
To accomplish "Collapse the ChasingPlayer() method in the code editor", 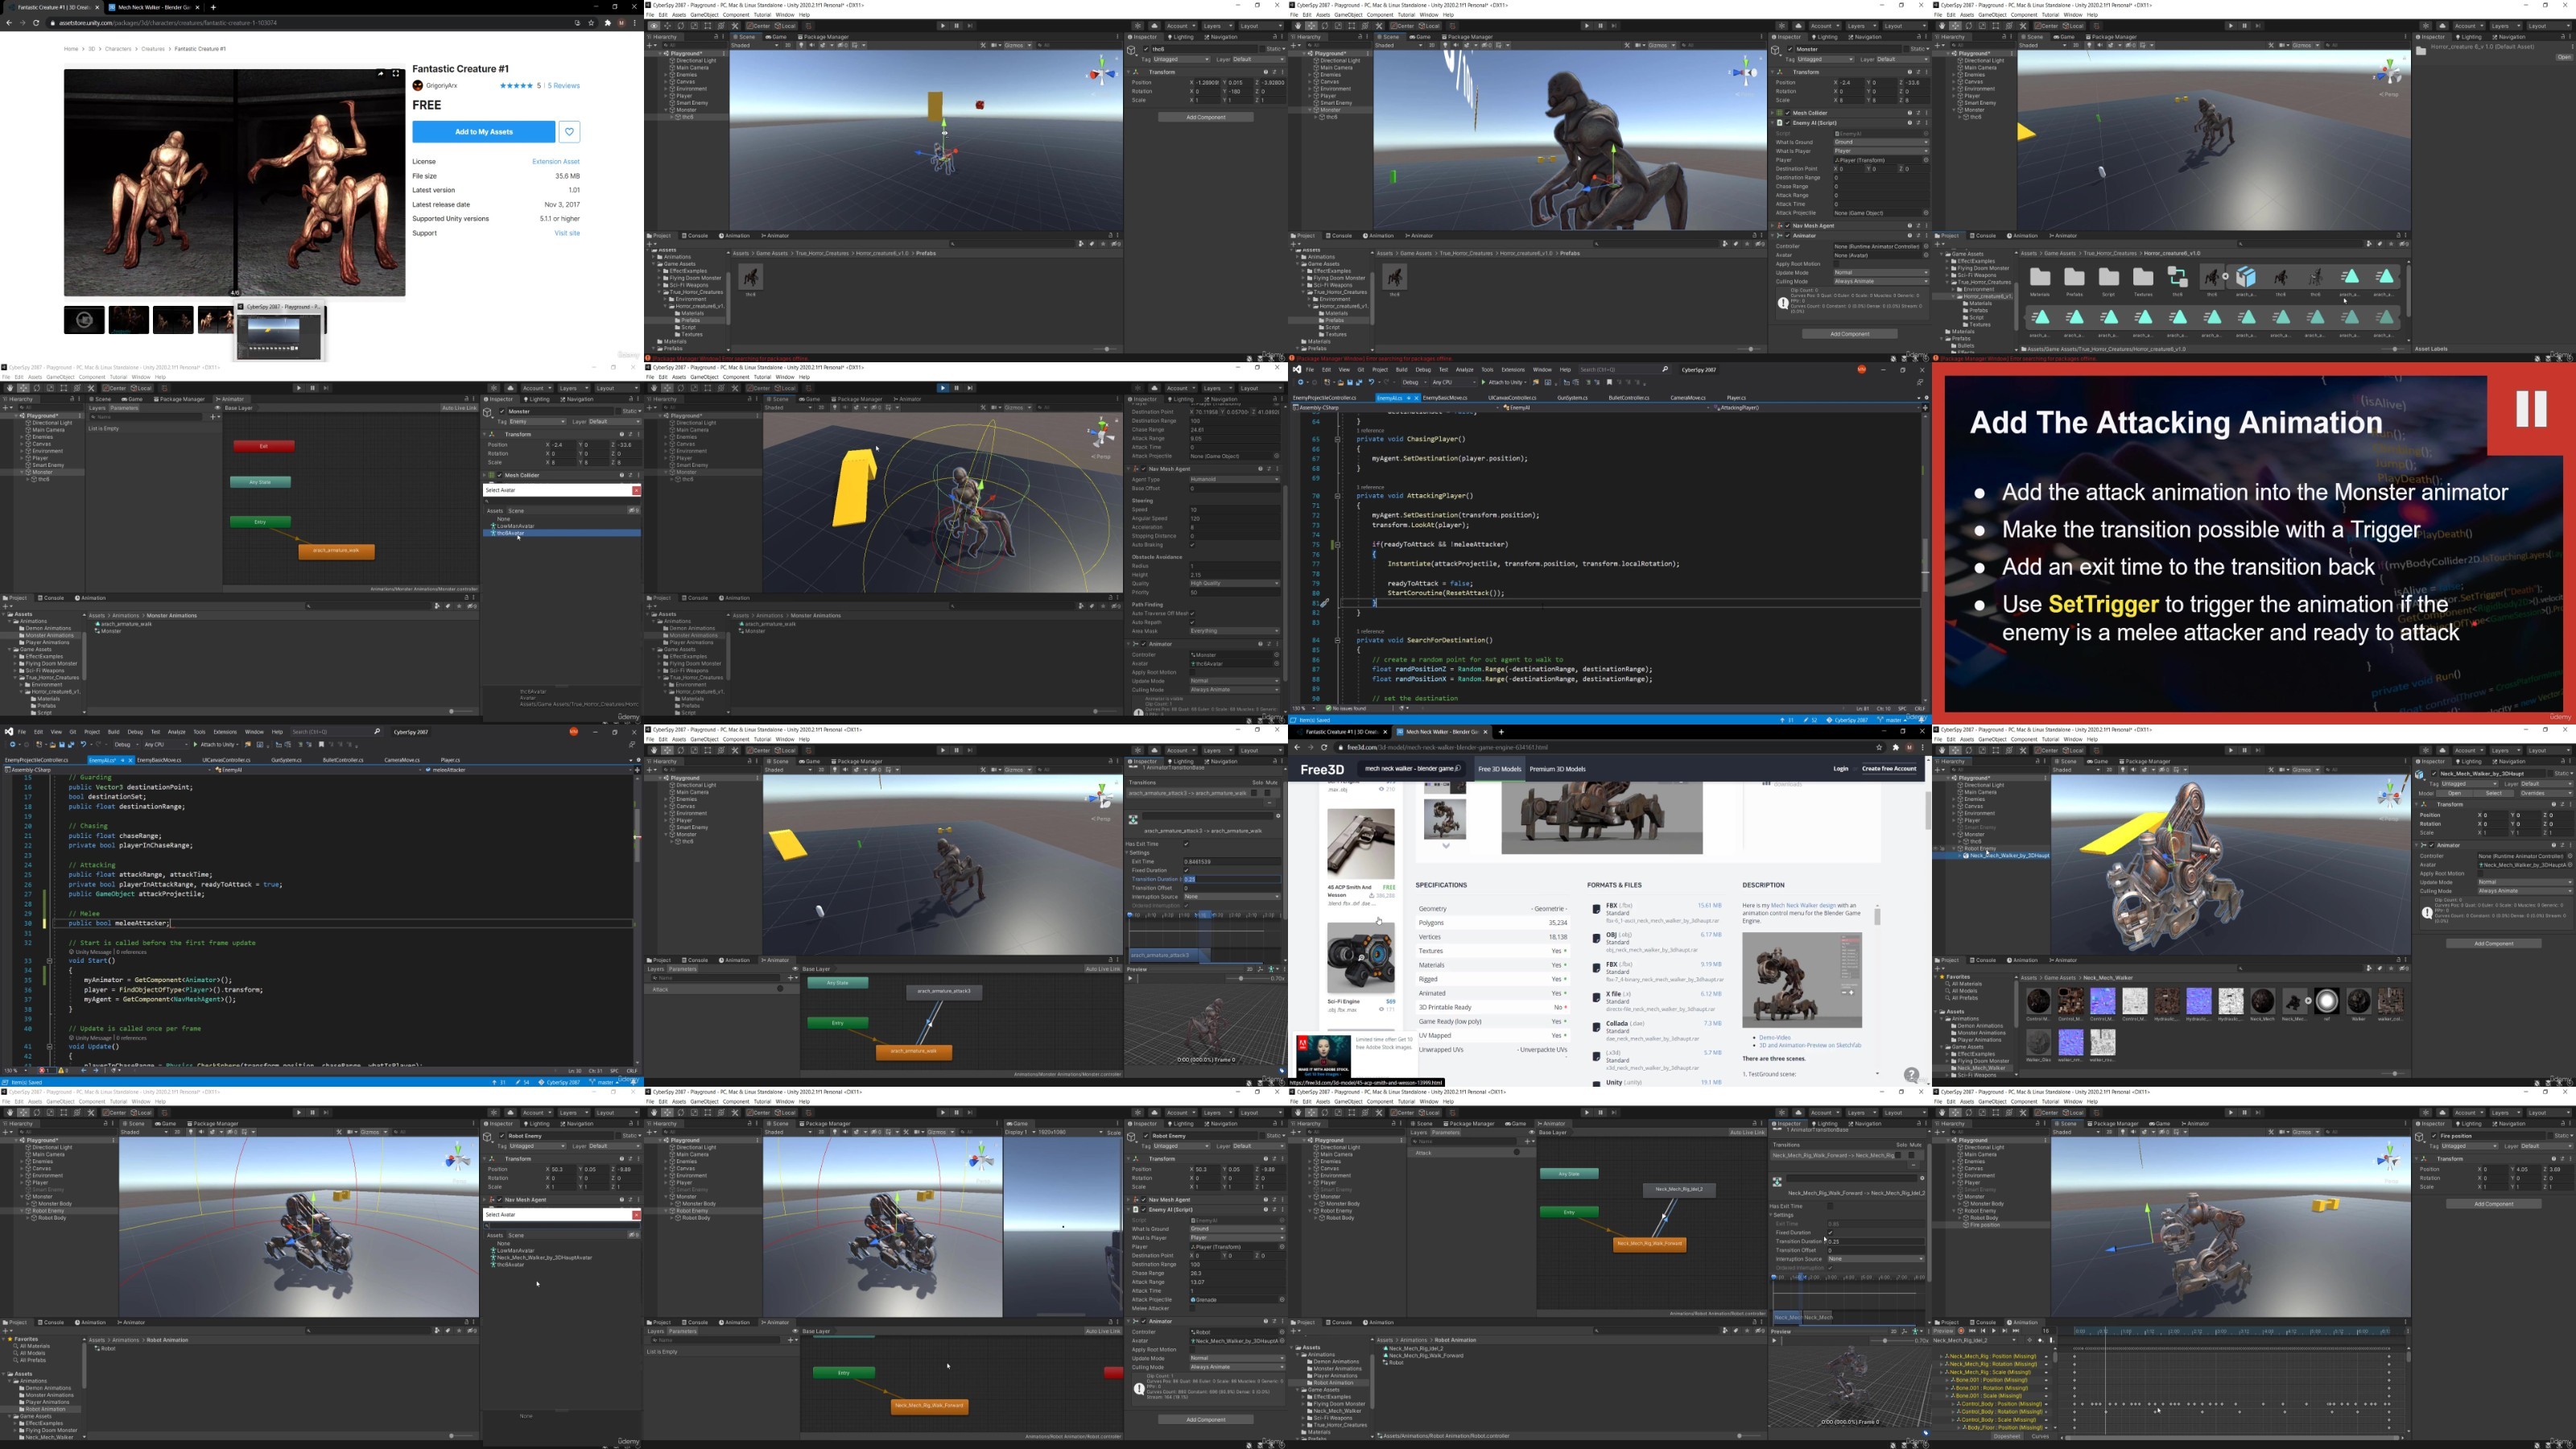I will (x=1338, y=439).
